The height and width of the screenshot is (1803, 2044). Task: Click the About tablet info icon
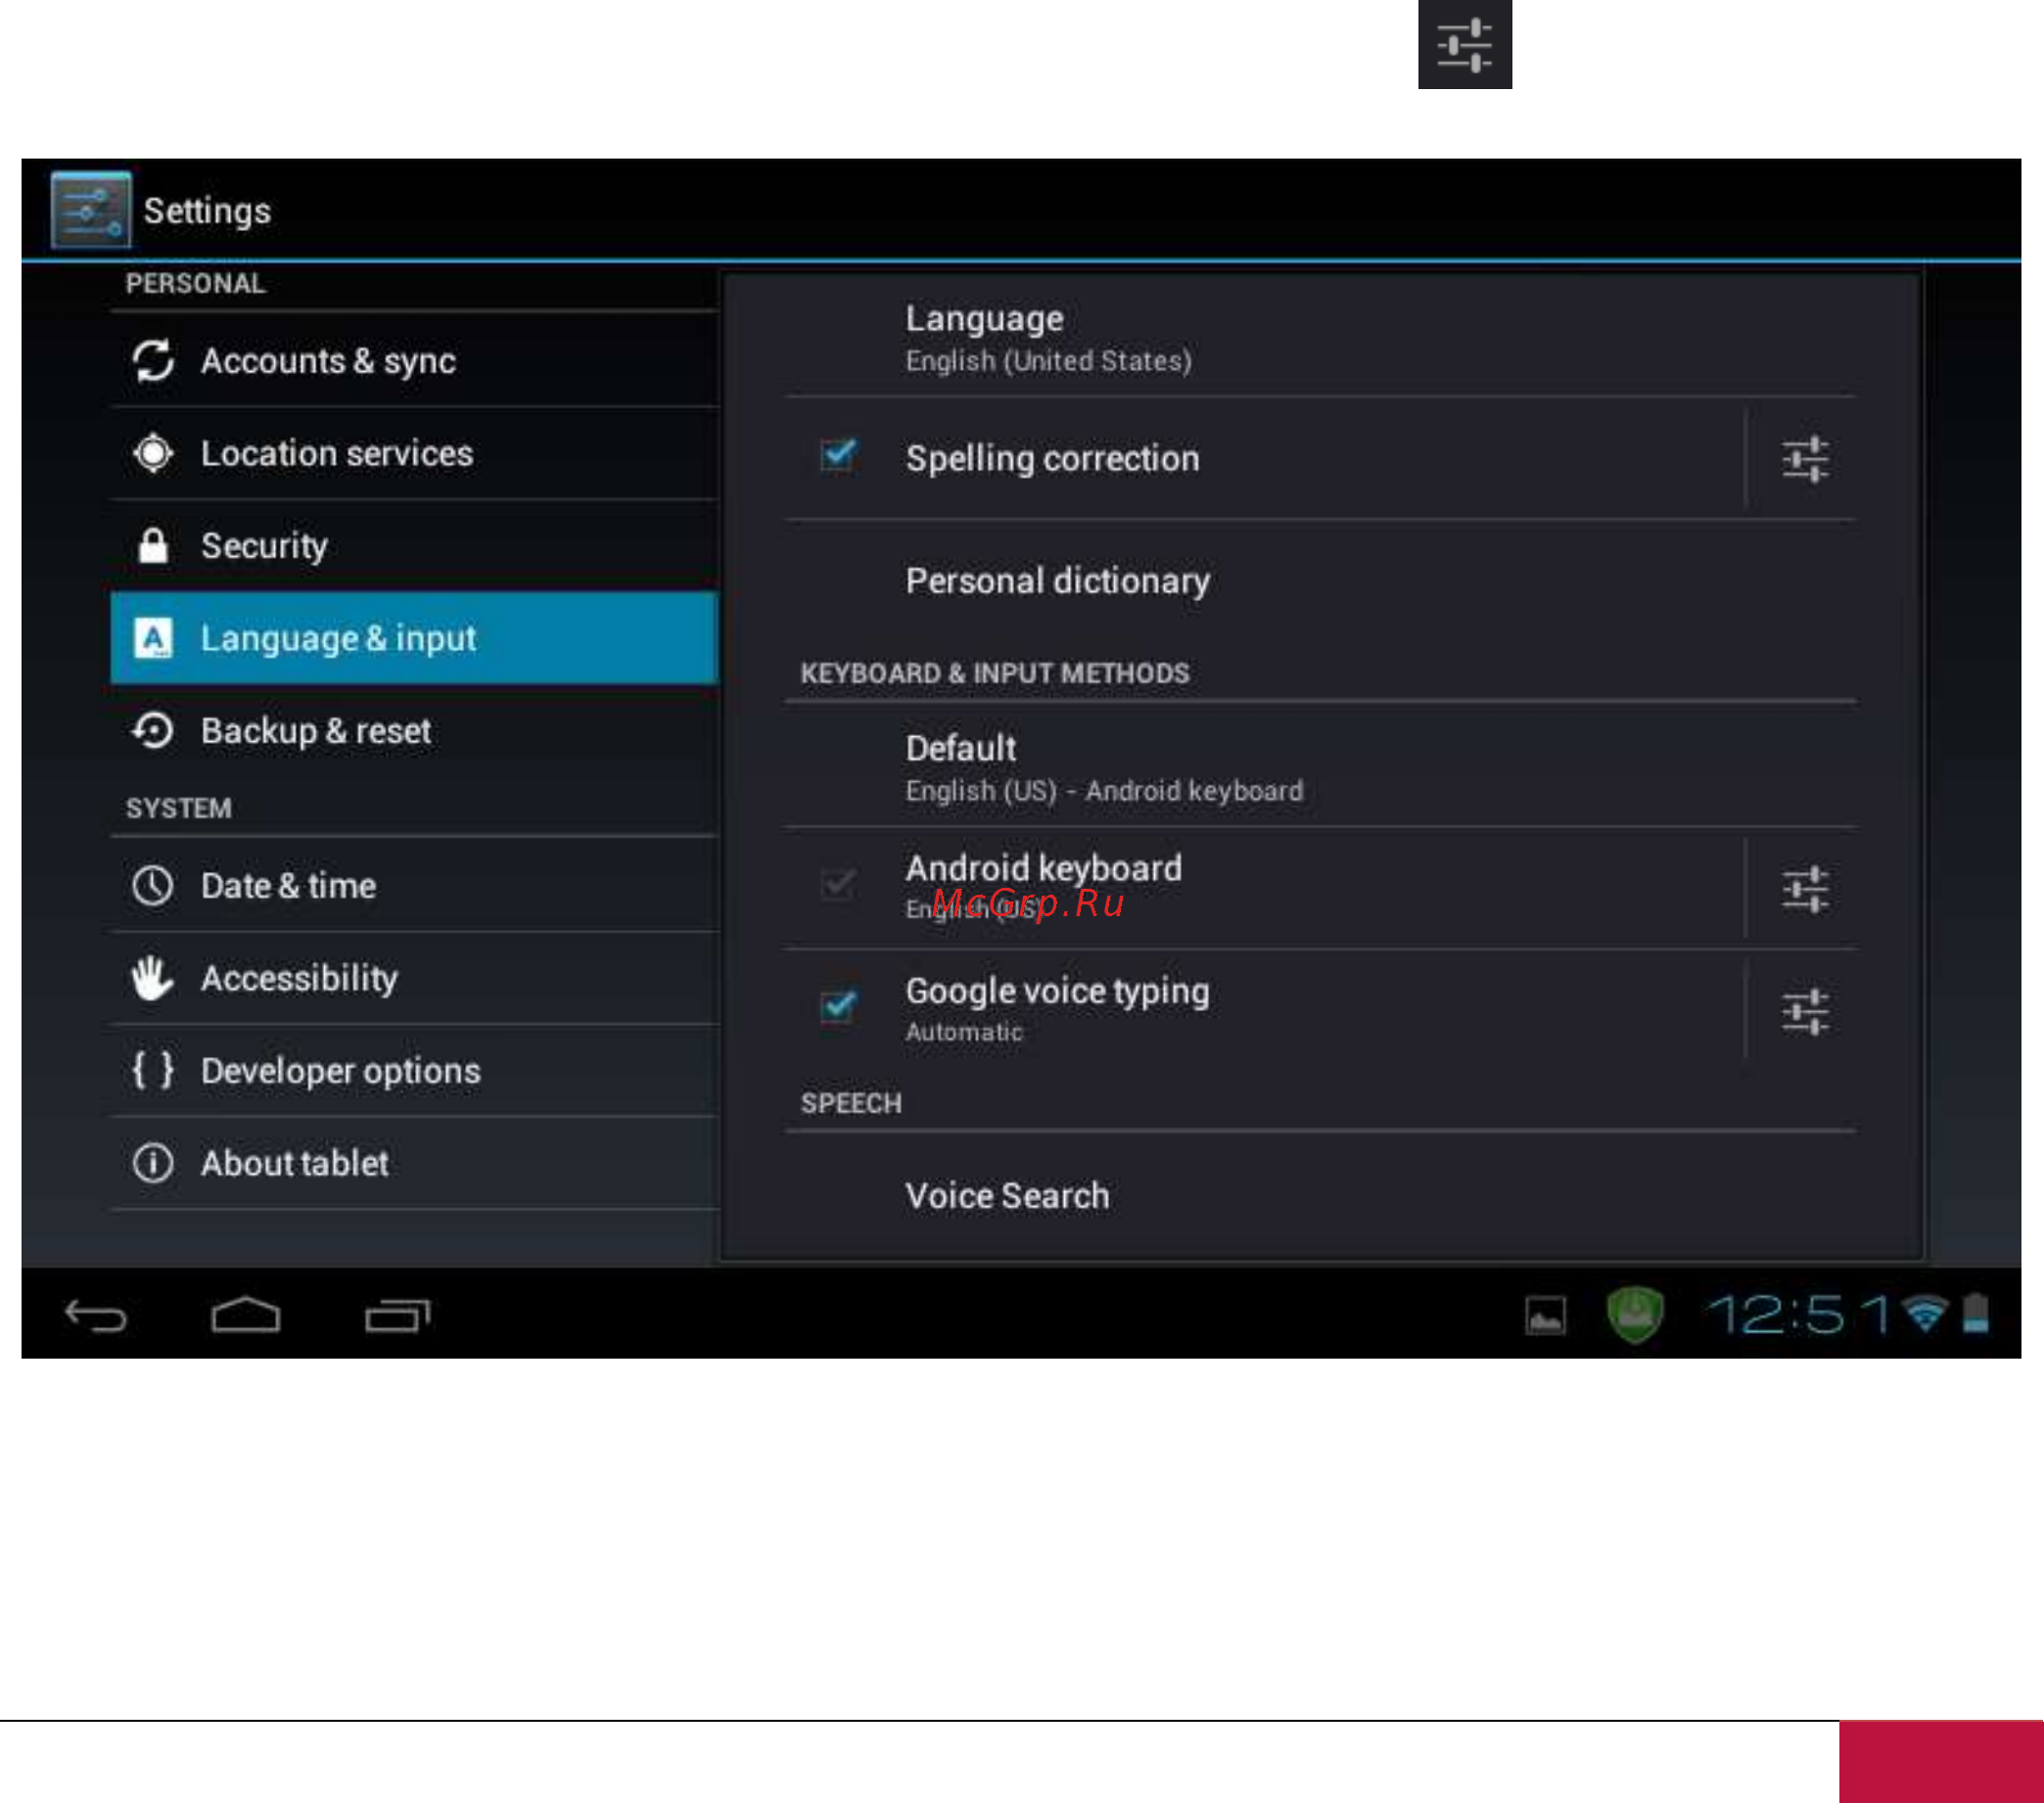[153, 1163]
